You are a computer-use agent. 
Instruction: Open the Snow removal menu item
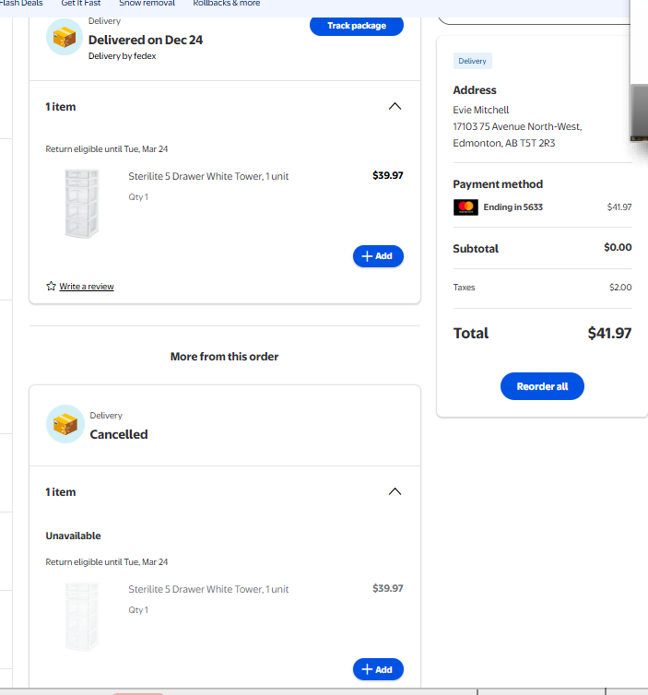(x=147, y=4)
